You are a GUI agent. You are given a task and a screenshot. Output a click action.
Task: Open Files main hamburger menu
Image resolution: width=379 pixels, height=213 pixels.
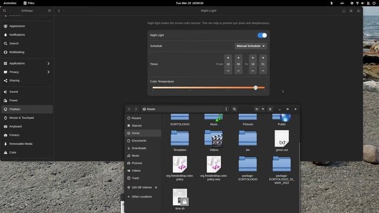tap(270, 109)
